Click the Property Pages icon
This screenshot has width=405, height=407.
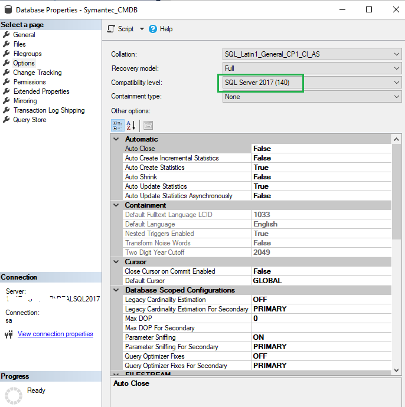(148, 126)
